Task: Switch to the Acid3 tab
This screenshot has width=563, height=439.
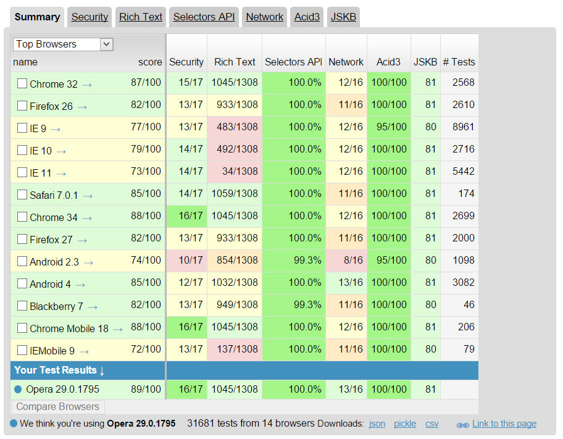Action: (x=307, y=17)
